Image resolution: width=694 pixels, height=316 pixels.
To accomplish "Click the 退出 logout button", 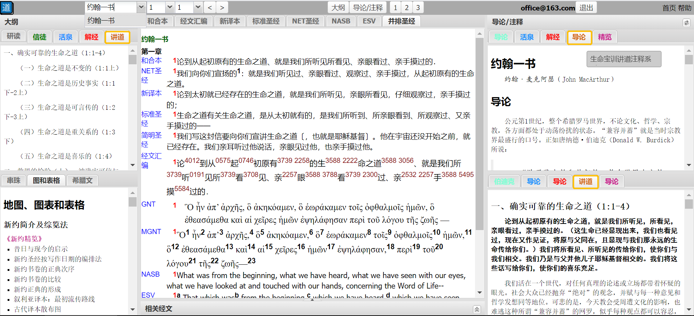I will pyautogui.click(x=586, y=8).
